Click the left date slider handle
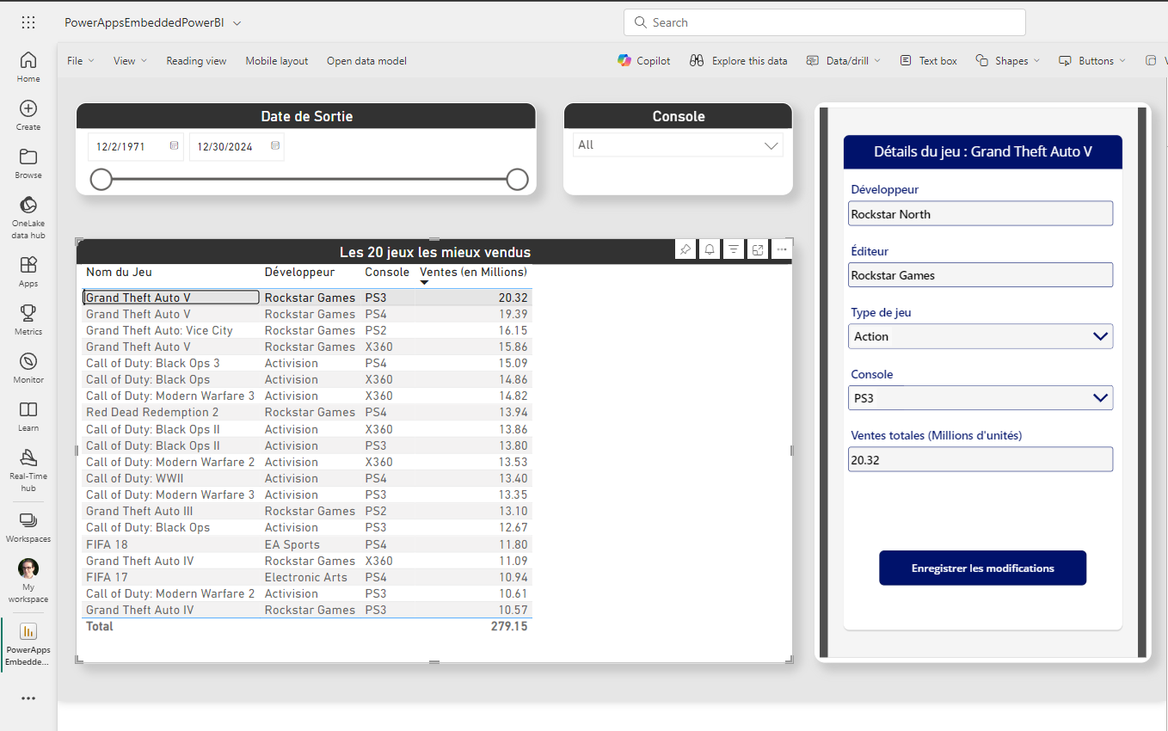The height and width of the screenshot is (731, 1168). (x=101, y=179)
